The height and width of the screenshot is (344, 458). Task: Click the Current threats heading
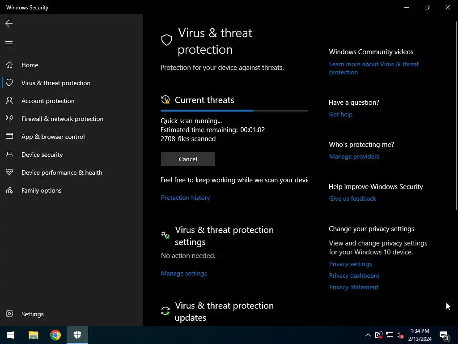click(x=204, y=100)
